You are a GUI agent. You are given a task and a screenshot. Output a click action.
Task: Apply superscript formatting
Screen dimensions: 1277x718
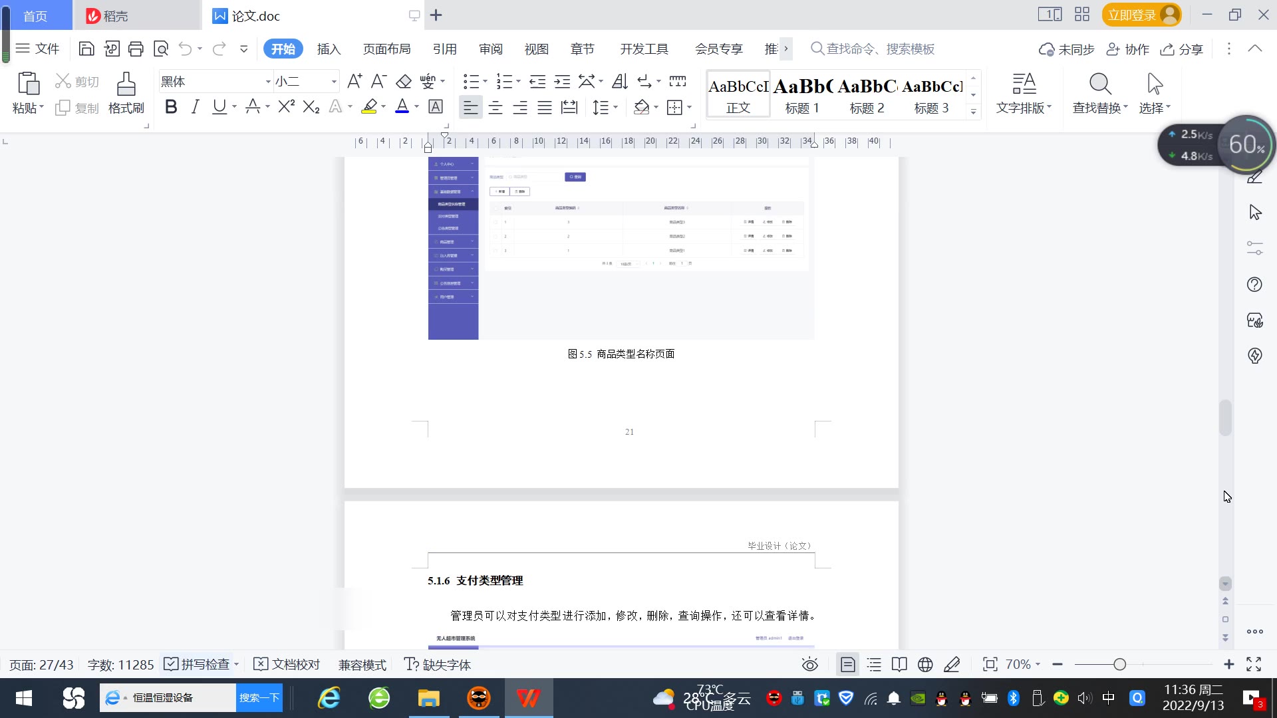point(286,107)
